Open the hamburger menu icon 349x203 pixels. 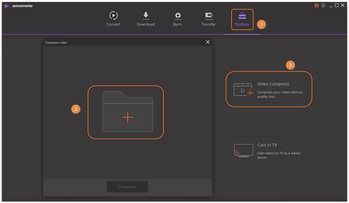point(323,6)
